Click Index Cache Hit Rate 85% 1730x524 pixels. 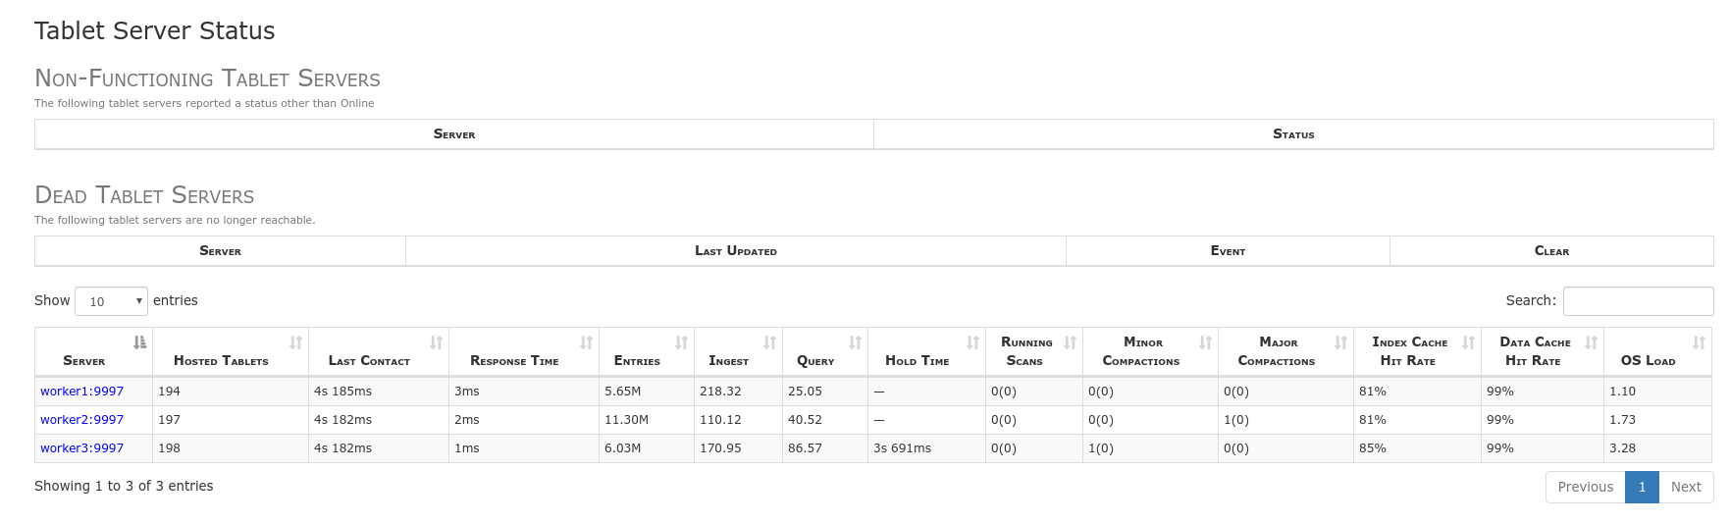tap(1372, 448)
